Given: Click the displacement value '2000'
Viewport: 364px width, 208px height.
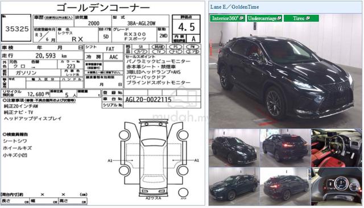Looking at the screenshot, I should pyautogui.click(x=93, y=23).
